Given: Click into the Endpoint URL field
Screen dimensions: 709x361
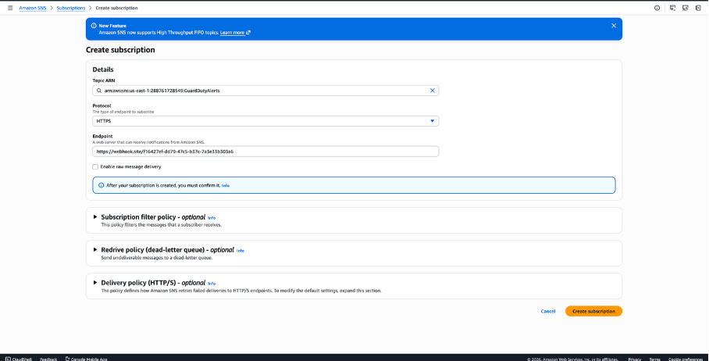Looking at the screenshot, I should coord(265,152).
